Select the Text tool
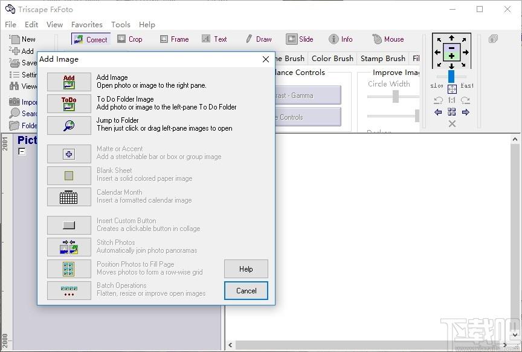This screenshot has height=352, width=522. click(214, 39)
